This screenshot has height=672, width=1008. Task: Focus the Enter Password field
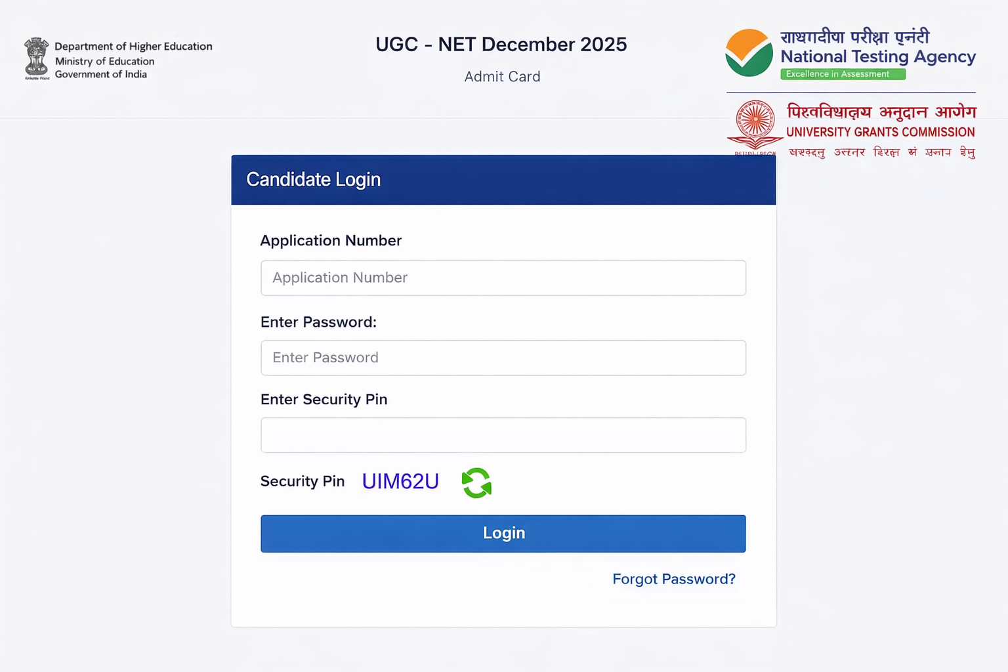coord(503,358)
